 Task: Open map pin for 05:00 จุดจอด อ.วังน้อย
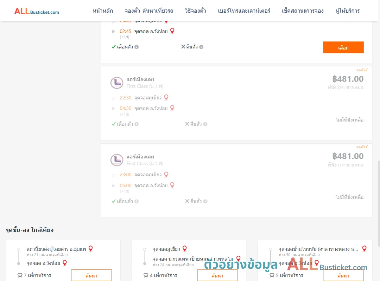[172, 185]
